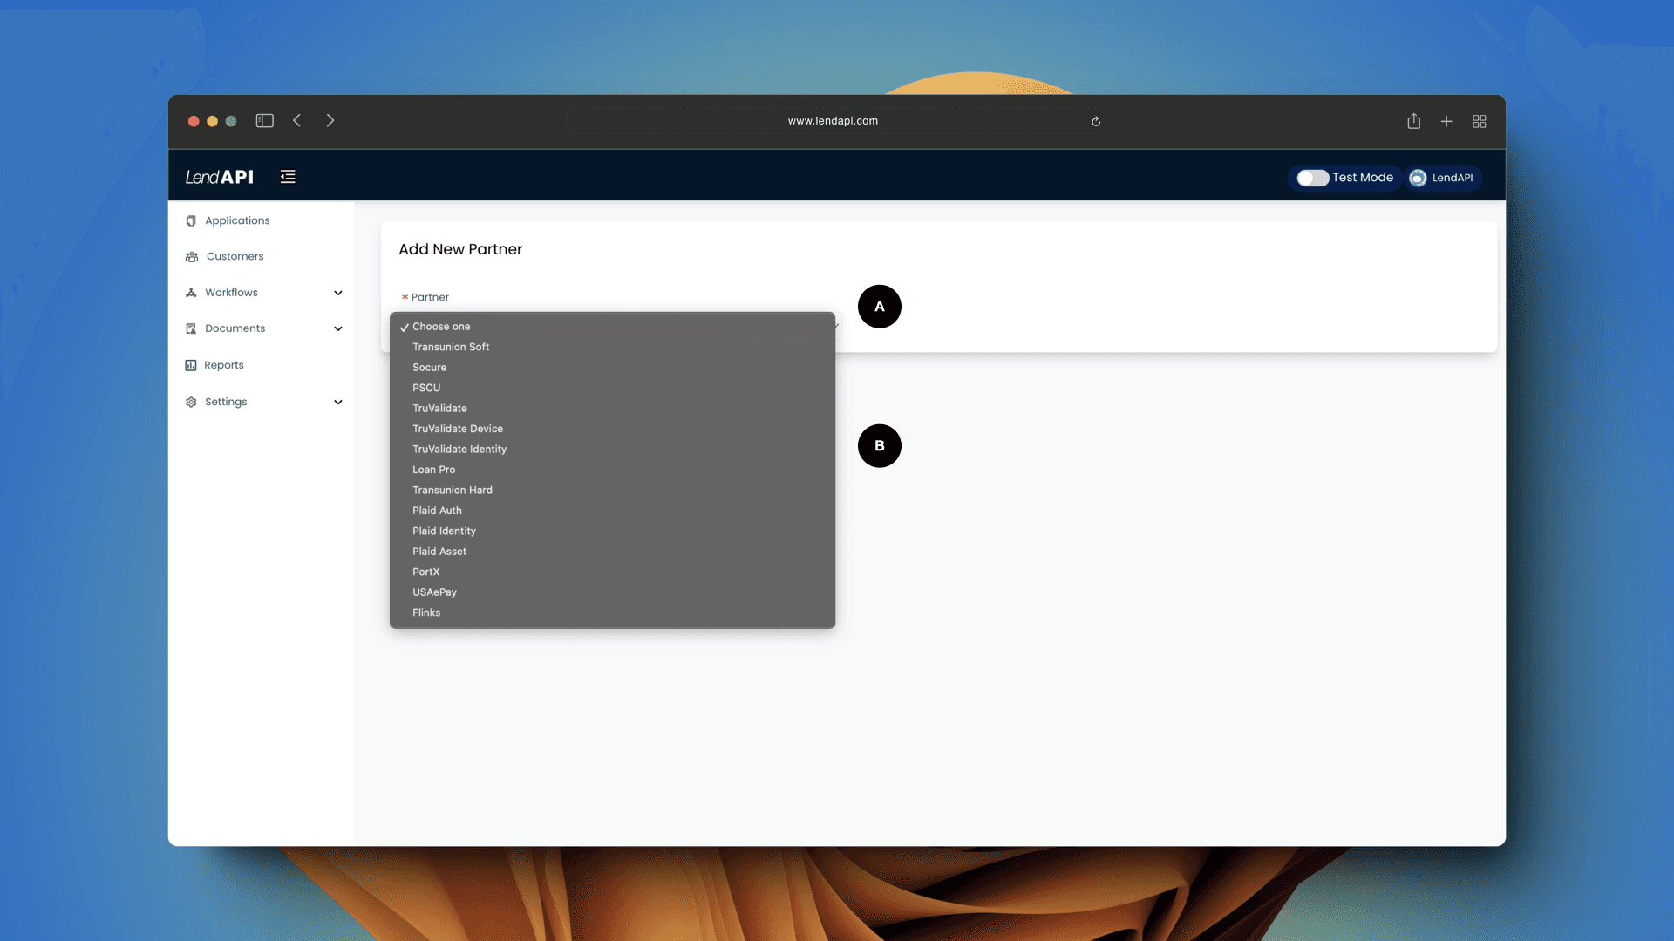This screenshot has width=1674, height=941.
Task: Select the Documents icon in sidebar
Action: tap(191, 328)
